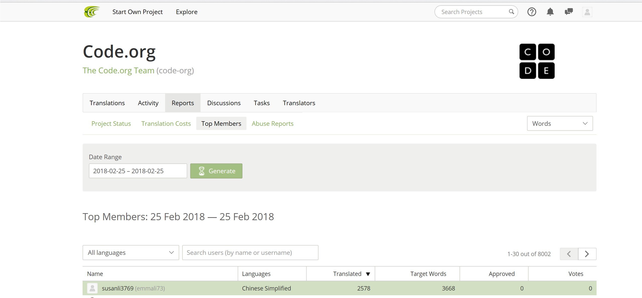The height and width of the screenshot is (298, 642).
Task: Click the user profile avatar icon
Action: [x=587, y=12]
